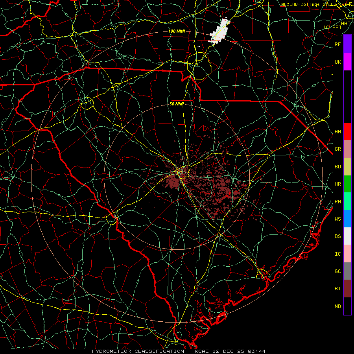Click the [CLAS] legend heading

(332, 27)
